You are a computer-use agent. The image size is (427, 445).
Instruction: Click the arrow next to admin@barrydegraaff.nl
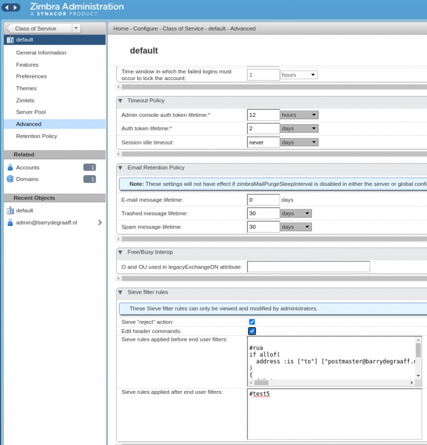pos(100,222)
